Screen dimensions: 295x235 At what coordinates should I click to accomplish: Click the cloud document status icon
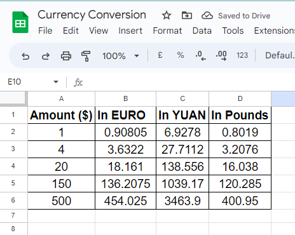[x=207, y=16]
